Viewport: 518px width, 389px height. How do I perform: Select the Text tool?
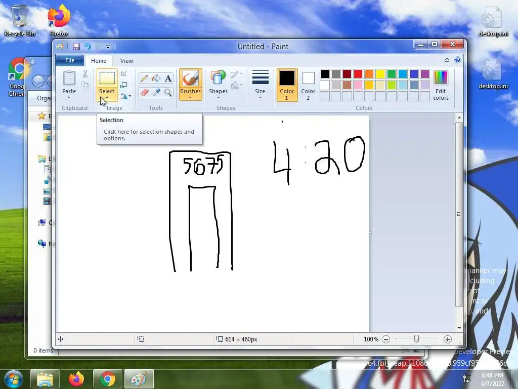(x=168, y=79)
